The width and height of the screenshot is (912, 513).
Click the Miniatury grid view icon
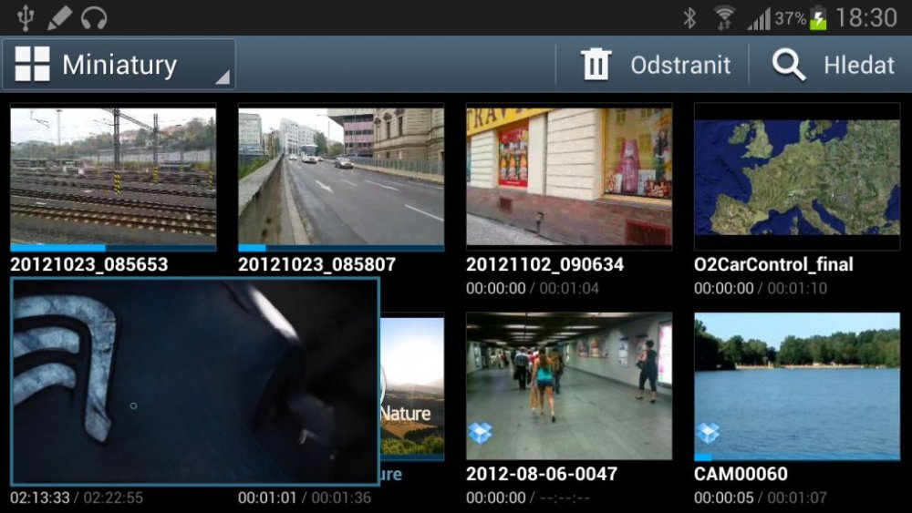[x=33, y=65]
